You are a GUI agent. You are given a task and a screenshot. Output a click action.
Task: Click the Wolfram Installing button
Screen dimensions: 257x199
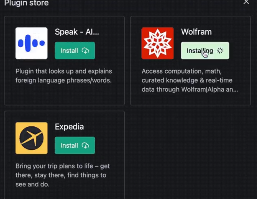click(205, 51)
